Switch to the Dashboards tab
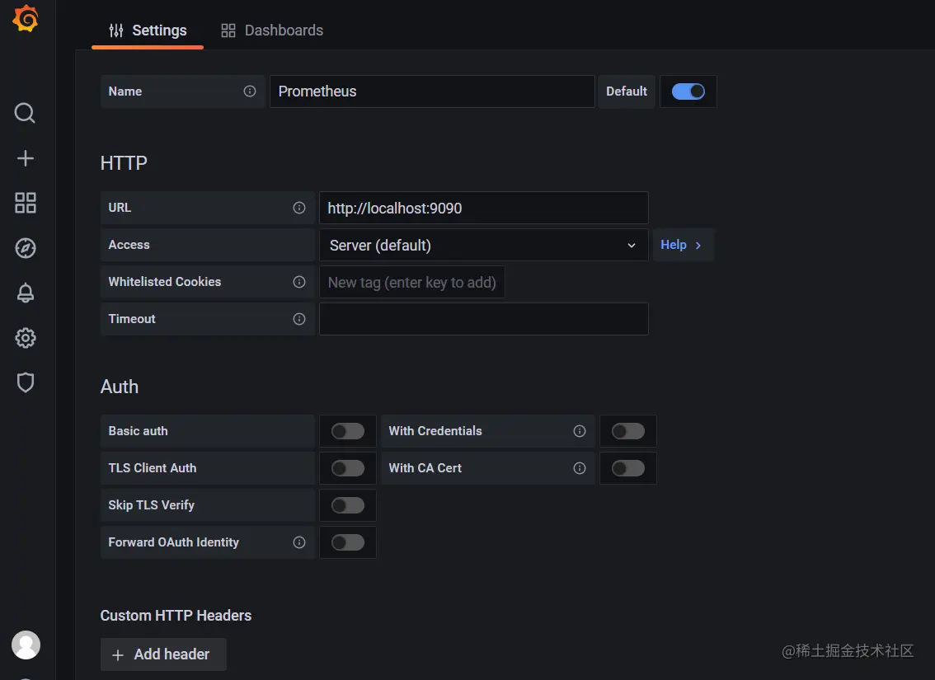The image size is (935, 680). [272, 30]
